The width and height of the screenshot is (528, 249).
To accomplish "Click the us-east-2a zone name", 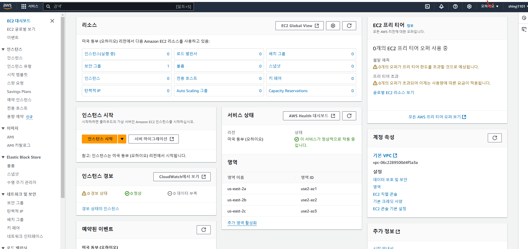I will pyautogui.click(x=237, y=189).
